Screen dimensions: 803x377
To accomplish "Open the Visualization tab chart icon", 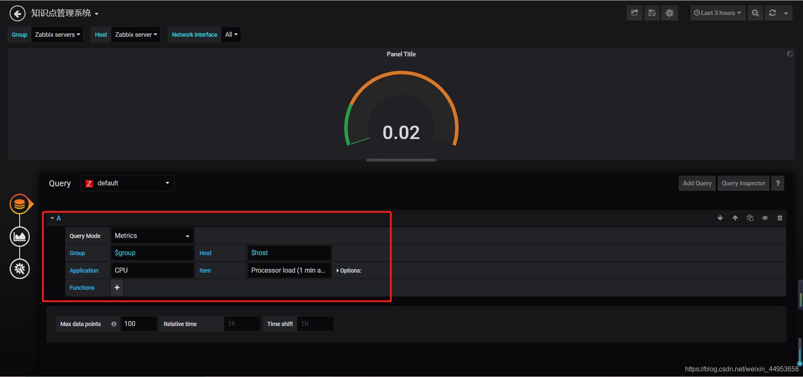I will point(20,237).
